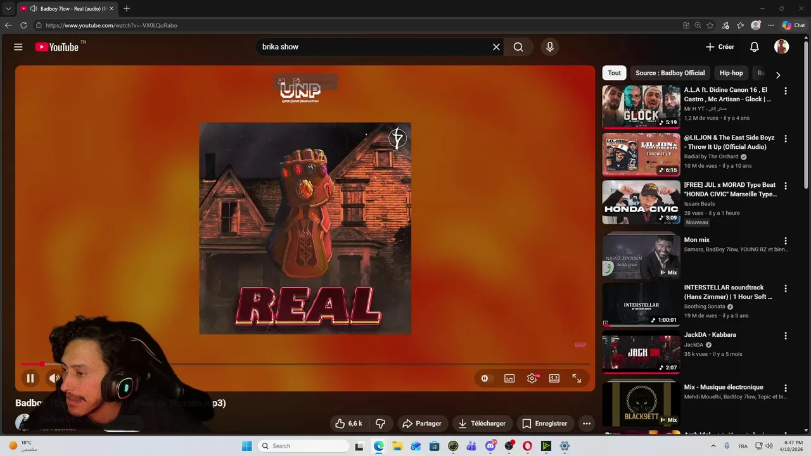Open Edge settings and more menu

tap(770, 25)
